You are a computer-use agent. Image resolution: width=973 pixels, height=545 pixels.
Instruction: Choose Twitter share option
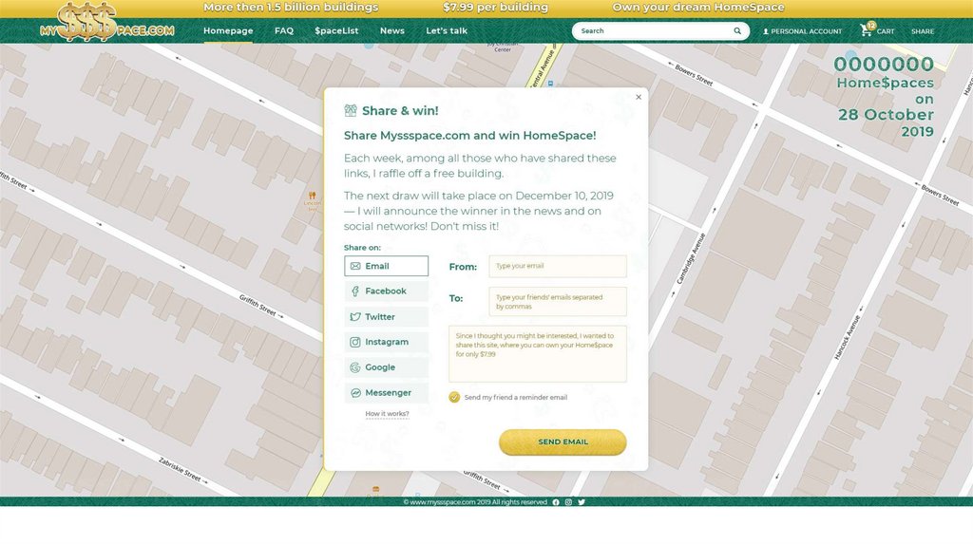pos(386,317)
